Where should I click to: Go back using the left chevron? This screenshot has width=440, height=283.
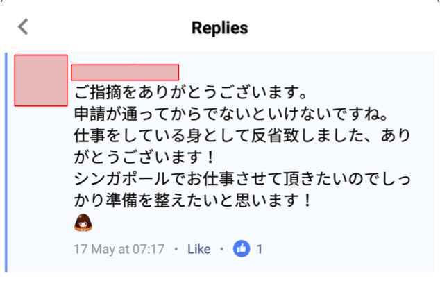click(24, 27)
